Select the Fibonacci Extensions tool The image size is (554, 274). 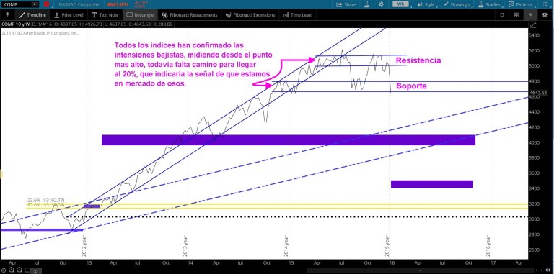250,15
